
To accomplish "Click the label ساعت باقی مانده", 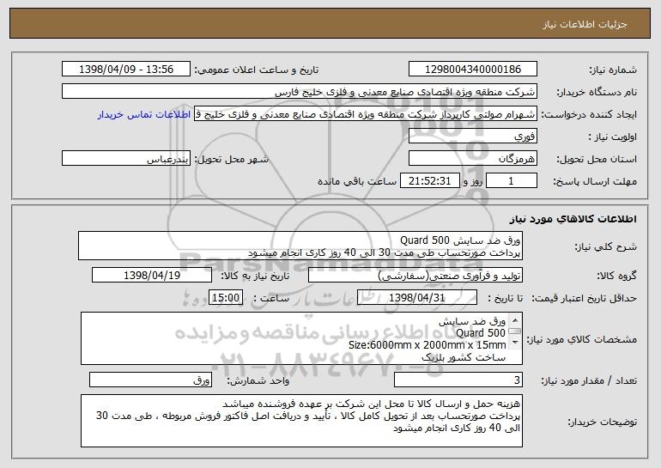I will tap(357, 181).
